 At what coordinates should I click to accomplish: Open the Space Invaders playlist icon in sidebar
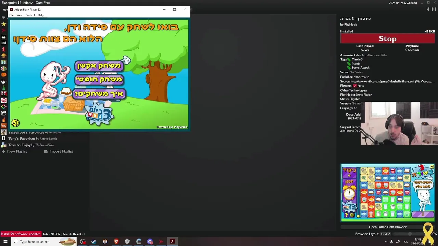pyautogui.click(x=4, y=37)
